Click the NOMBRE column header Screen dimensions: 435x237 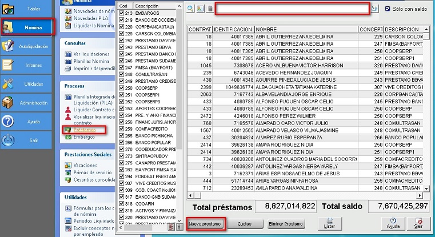click(305, 29)
